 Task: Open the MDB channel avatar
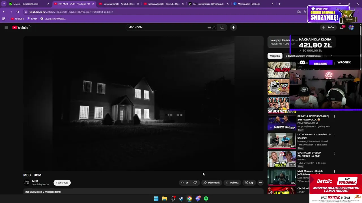[x=27, y=183]
